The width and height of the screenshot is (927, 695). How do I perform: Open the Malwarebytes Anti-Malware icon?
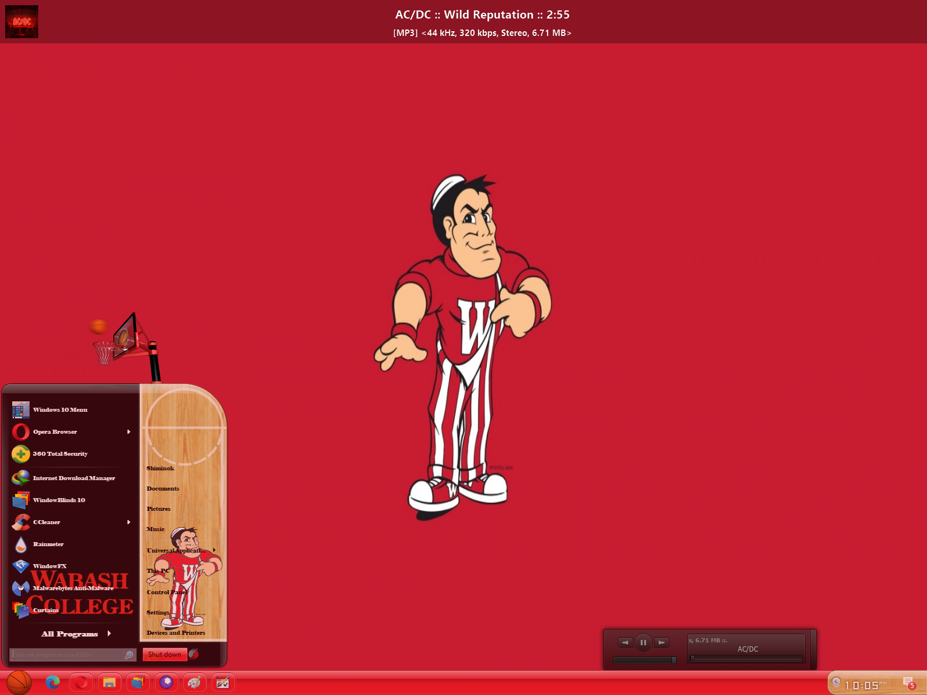pos(21,588)
